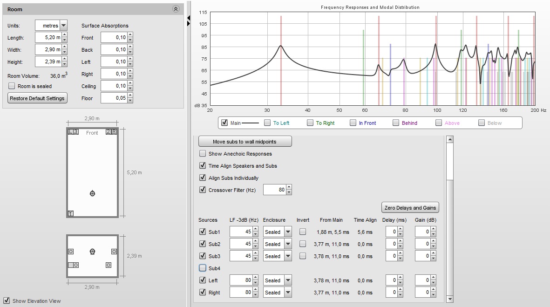Select the listener head icon in plan view
Screen dimensions: 550x307
pyautogui.click(x=92, y=193)
